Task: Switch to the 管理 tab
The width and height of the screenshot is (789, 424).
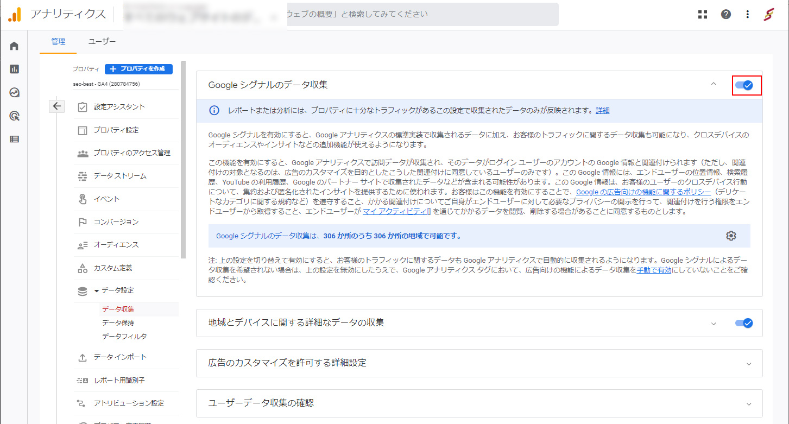Action: (58, 42)
